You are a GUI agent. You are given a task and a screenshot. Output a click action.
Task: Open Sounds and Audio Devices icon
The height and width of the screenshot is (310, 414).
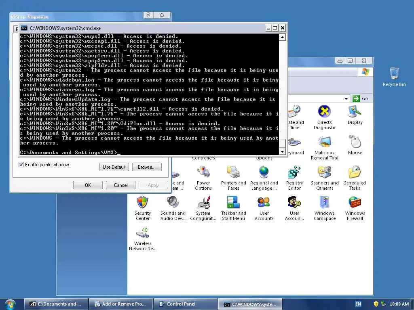[173, 208]
